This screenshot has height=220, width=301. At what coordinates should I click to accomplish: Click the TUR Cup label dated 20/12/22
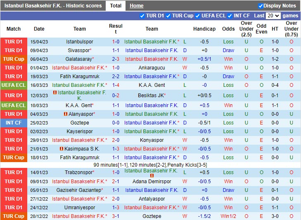pyautogui.click(x=14, y=216)
